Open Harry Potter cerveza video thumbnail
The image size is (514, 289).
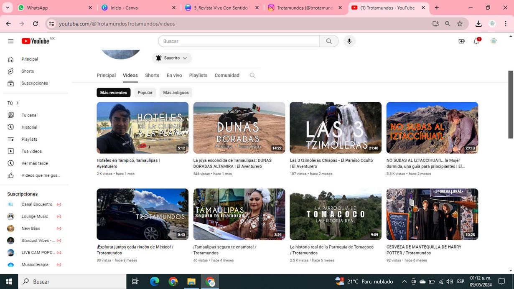(x=432, y=214)
